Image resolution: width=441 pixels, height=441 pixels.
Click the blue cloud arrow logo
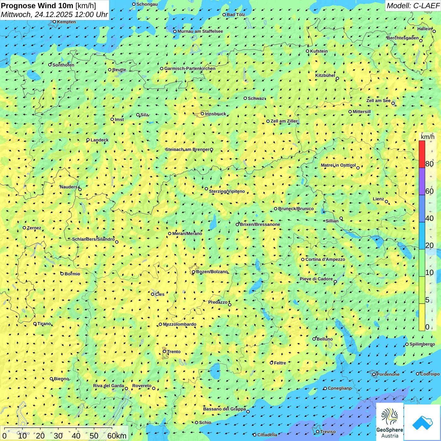[422, 423]
